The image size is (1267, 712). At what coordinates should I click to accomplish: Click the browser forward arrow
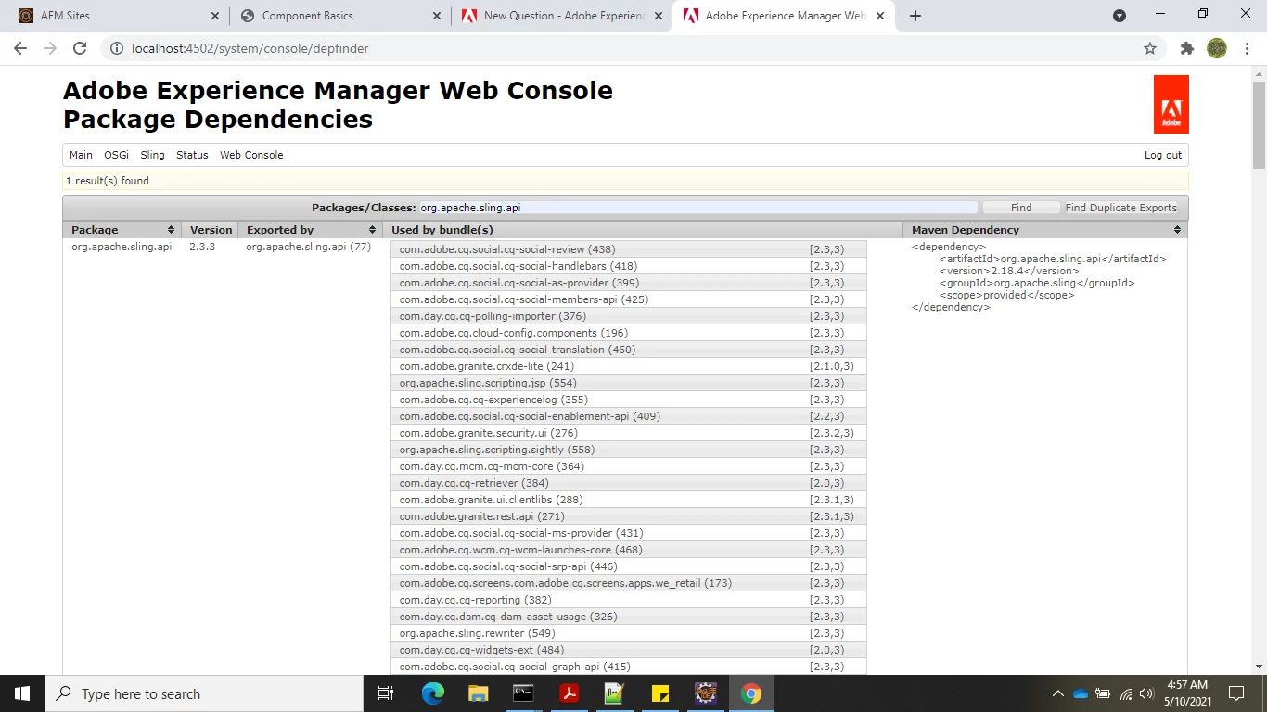[50, 48]
